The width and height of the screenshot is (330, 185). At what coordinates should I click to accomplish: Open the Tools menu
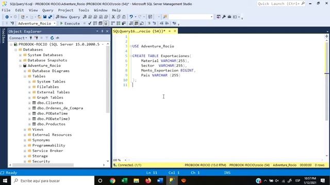tap(84, 10)
